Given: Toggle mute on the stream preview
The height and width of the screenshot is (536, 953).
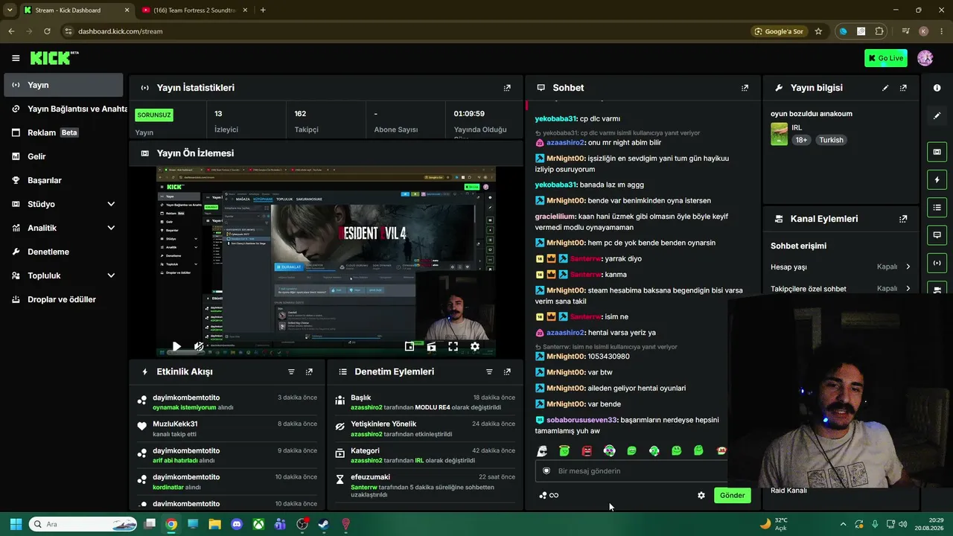Looking at the screenshot, I should [x=199, y=346].
